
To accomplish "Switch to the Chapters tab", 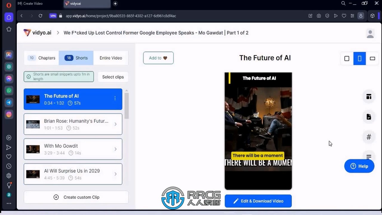I will pos(41,58).
